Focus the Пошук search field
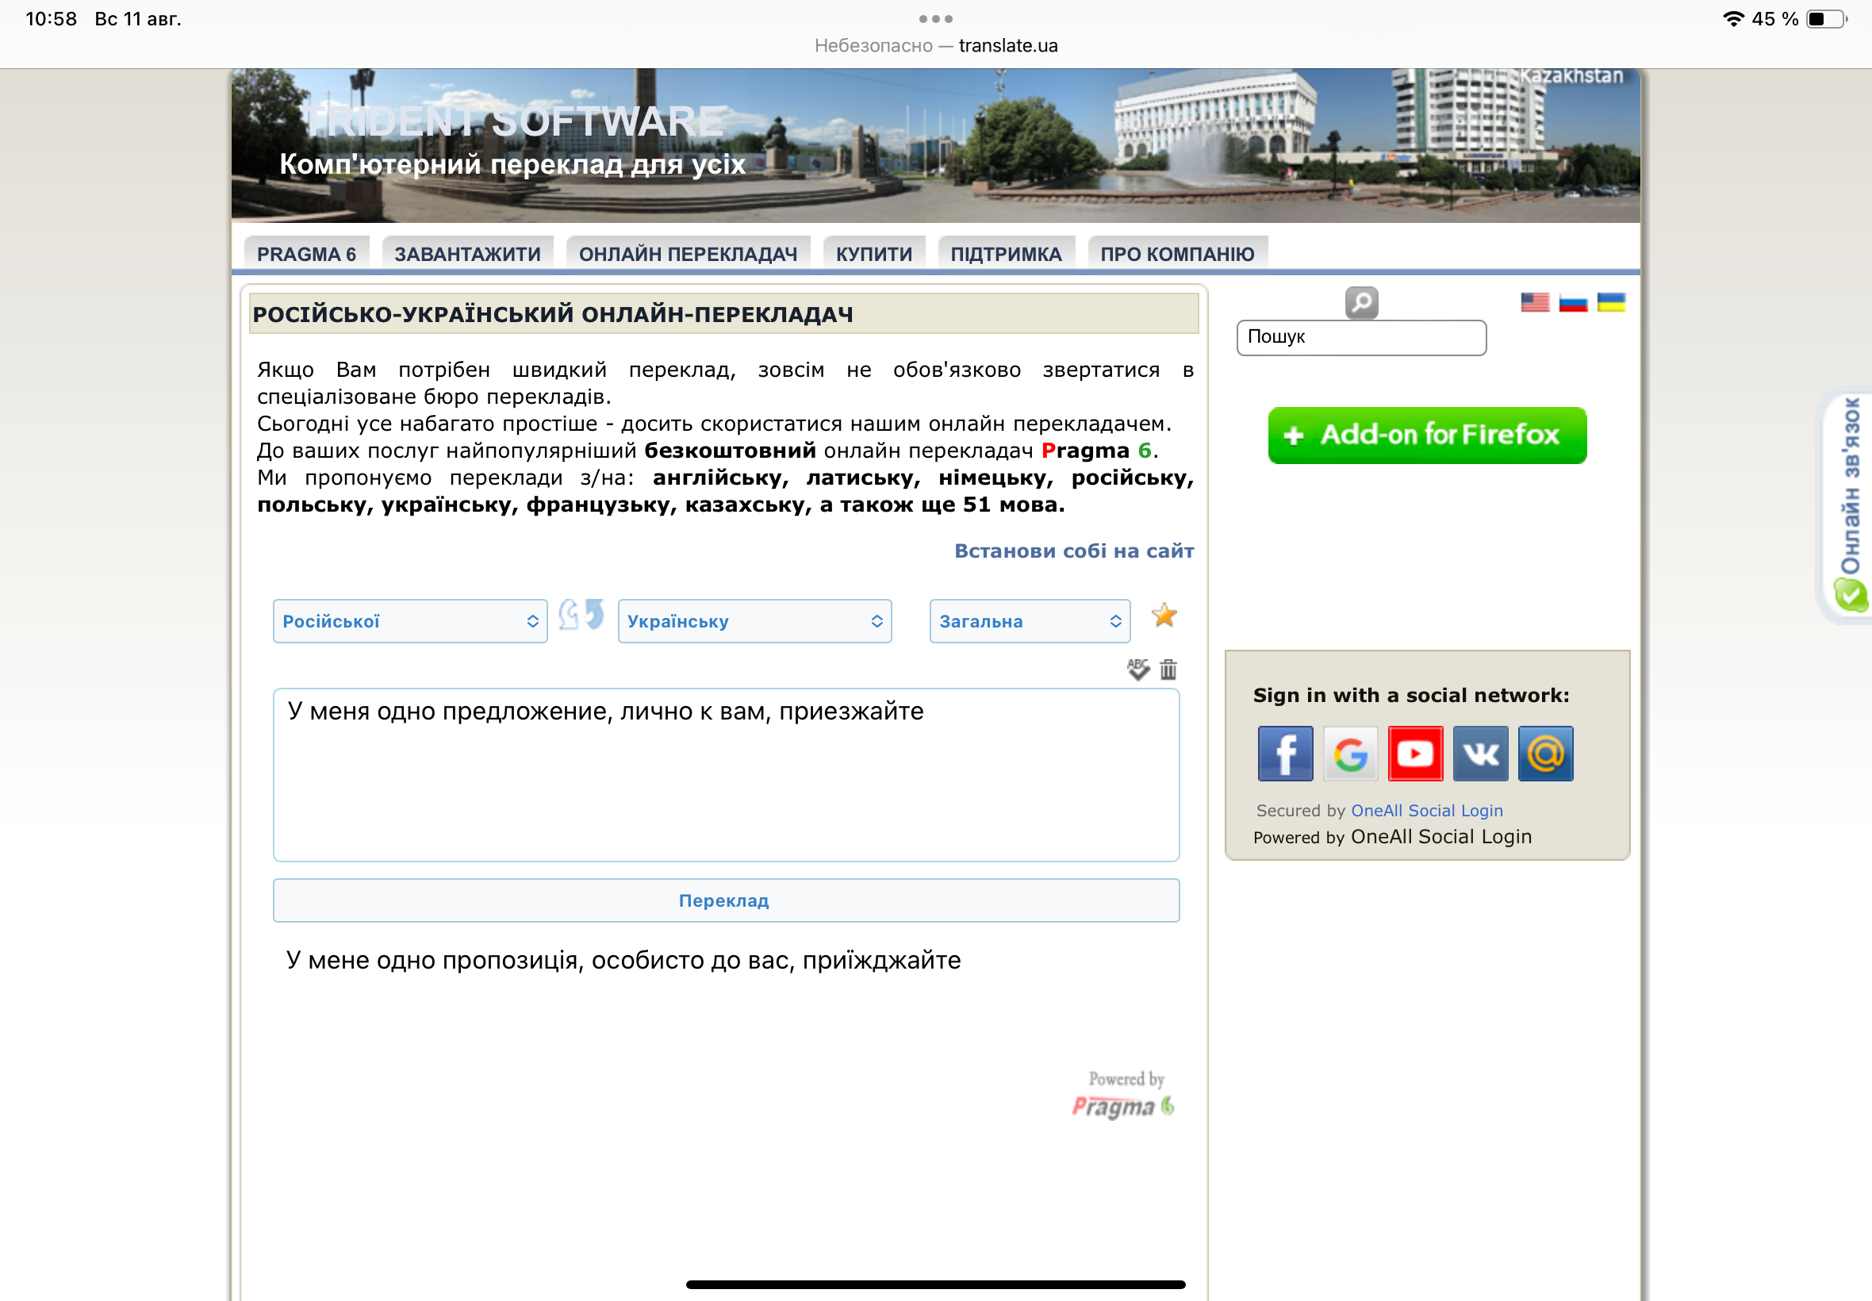Screen dimensions: 1872x1301 coord(1361,337)
